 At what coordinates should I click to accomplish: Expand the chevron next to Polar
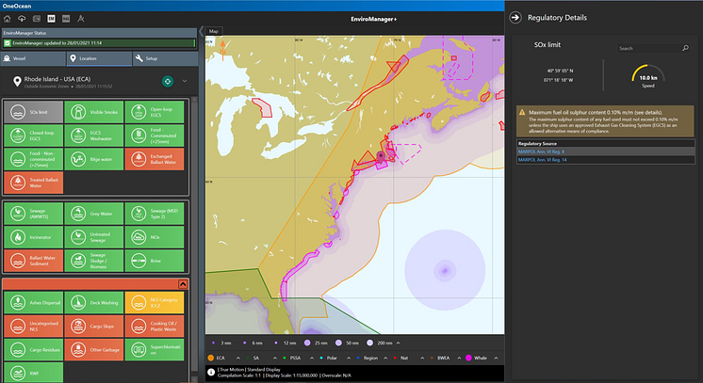[349, 358]
